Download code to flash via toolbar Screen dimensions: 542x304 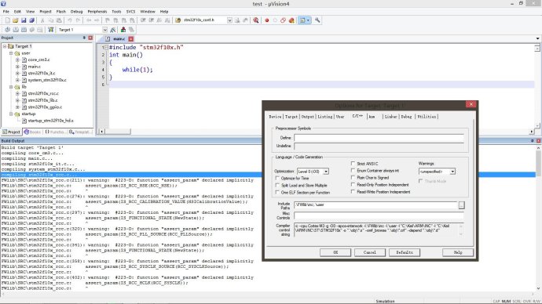coord(51,30)
